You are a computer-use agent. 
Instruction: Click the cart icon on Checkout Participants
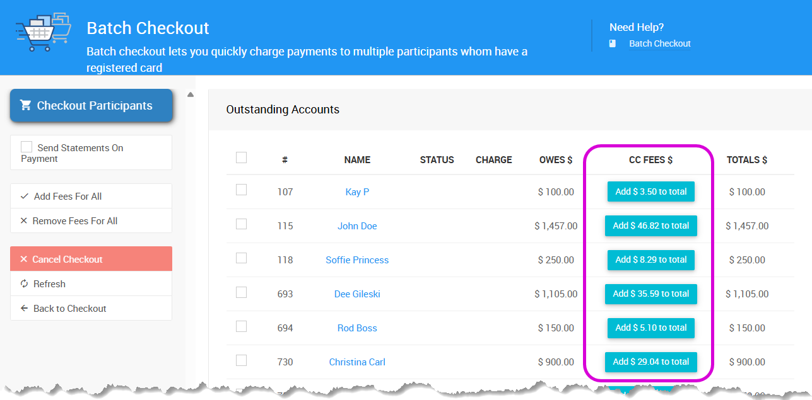pos(26,105)
